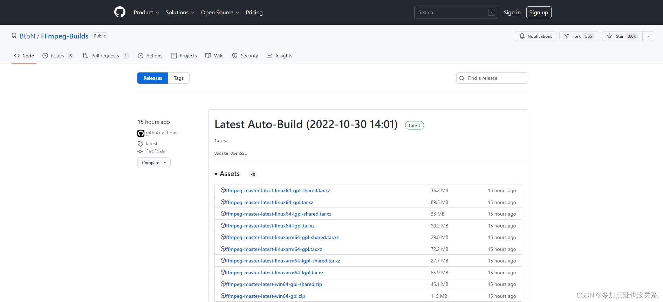Click the github-actions avatar icon

pyautogui.click(x=141, y=133)
